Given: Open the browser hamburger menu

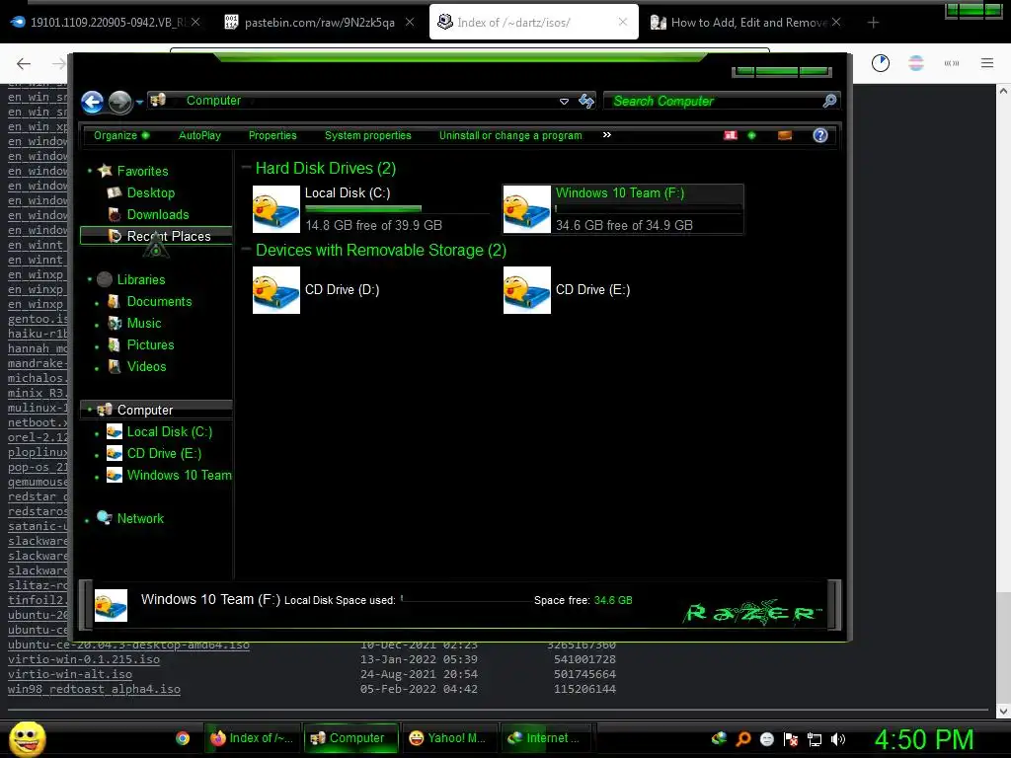Looking at the screenshot, I should coord(987,63).
